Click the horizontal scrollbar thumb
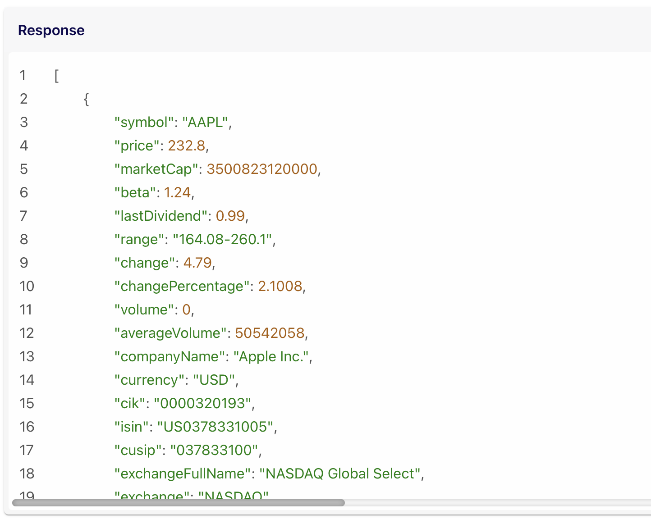Viewport: 651px width, 519px height. coord(178,503)
